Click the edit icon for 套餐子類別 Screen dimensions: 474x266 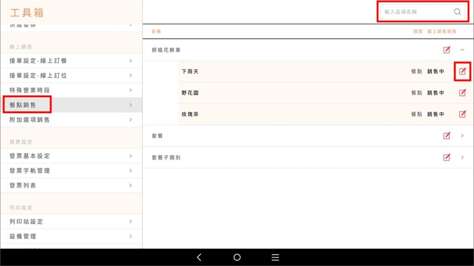tap(447, 157)
